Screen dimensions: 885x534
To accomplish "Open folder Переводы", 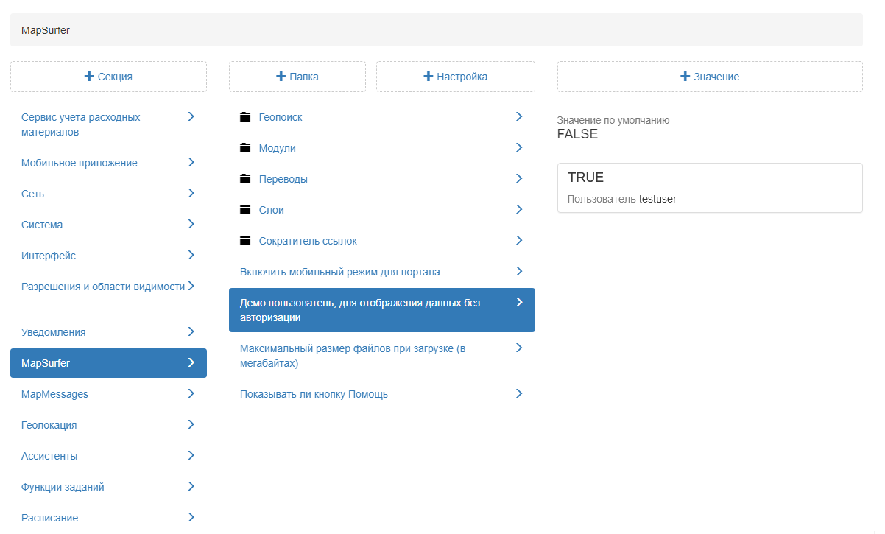I will click(x=382, y=179).
